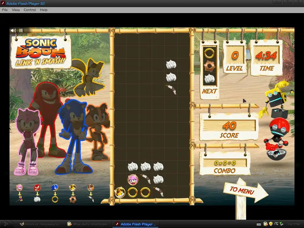Click the gold ring beside the board's Tails token
The image size is (304, 228).
pos(133,192)
